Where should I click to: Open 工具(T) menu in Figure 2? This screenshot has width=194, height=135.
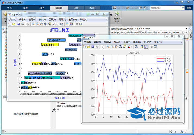(x=127, y=42)
